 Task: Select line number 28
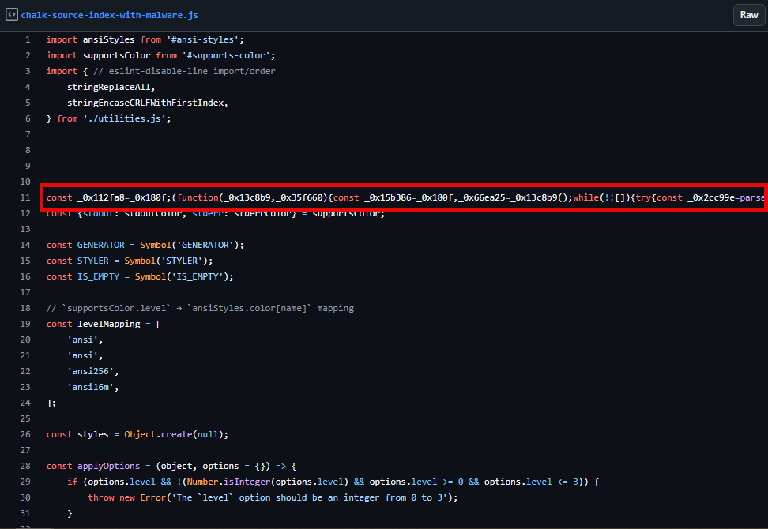pos(25,466)
